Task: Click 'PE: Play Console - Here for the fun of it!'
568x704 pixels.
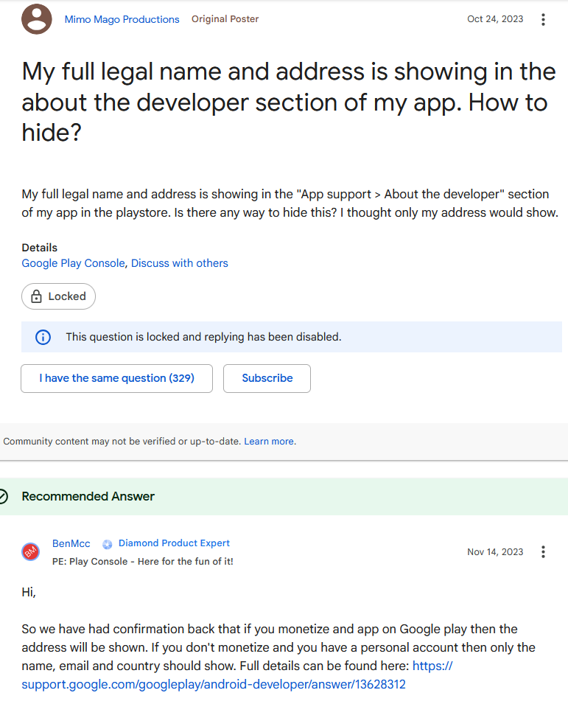Action: [143, 561]
